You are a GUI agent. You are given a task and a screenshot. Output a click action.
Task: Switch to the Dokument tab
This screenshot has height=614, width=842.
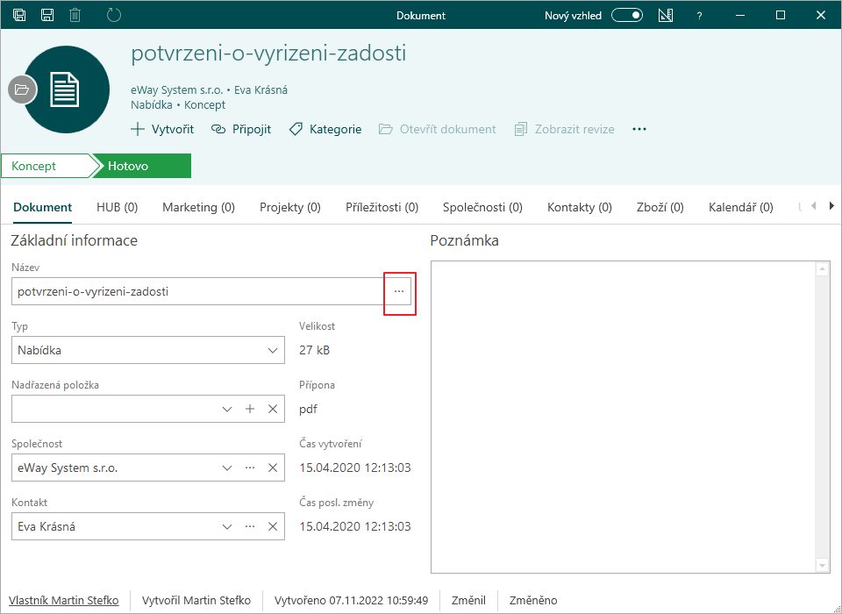click(43, 207)
